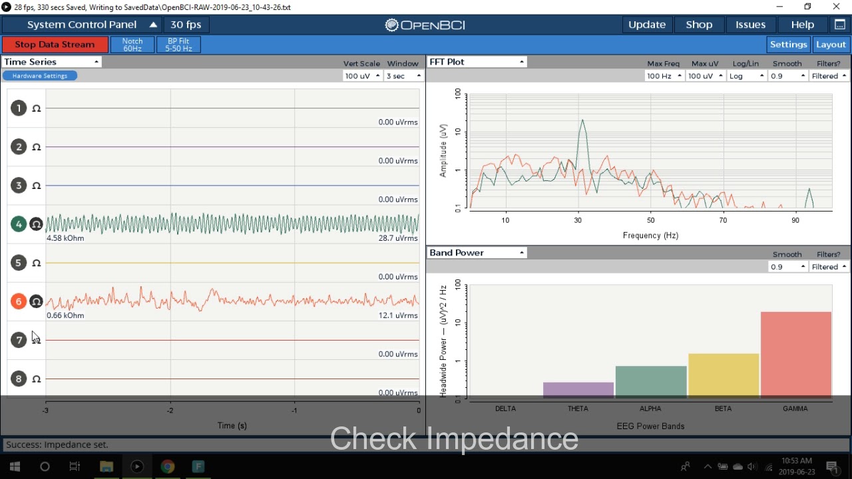Open Update menu item
The image size is (852, 479).
pyautogui.click(x=647, y=25)
